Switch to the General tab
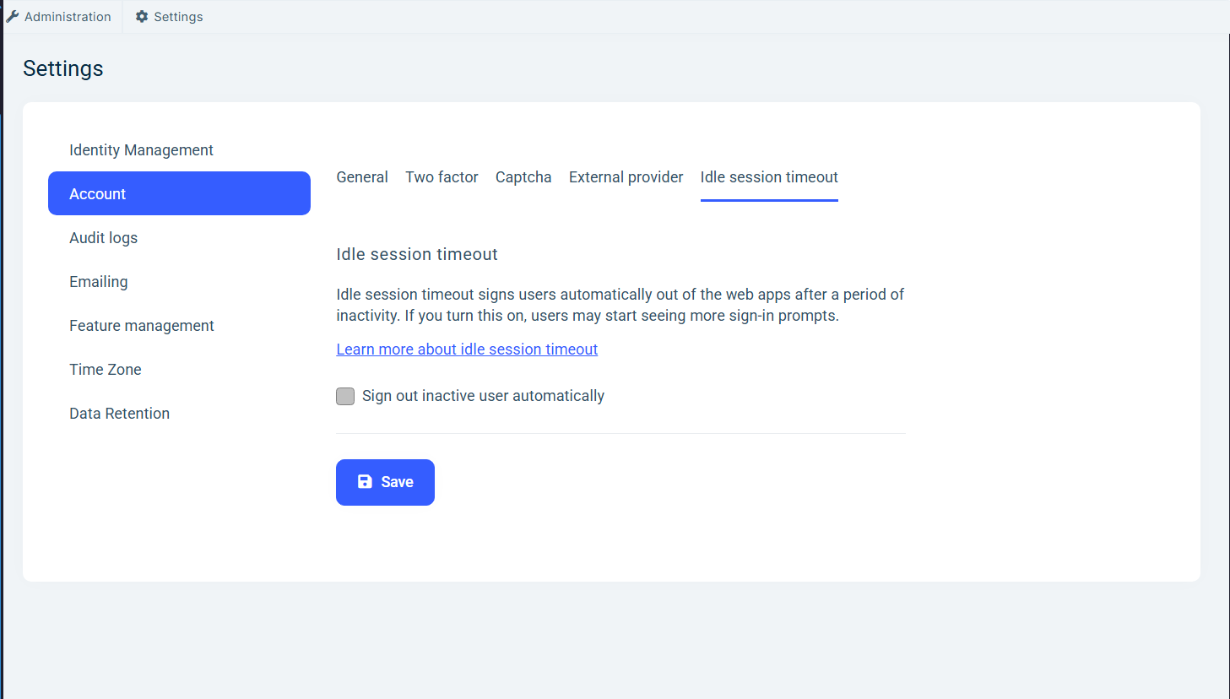 [x=362, y=176]
